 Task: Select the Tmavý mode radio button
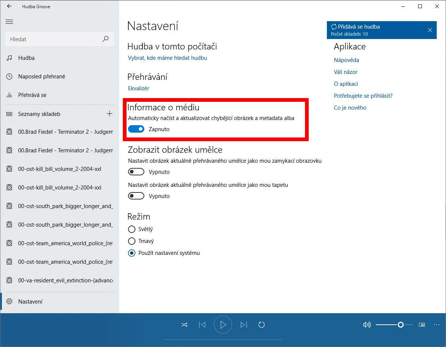coord(131,241)
